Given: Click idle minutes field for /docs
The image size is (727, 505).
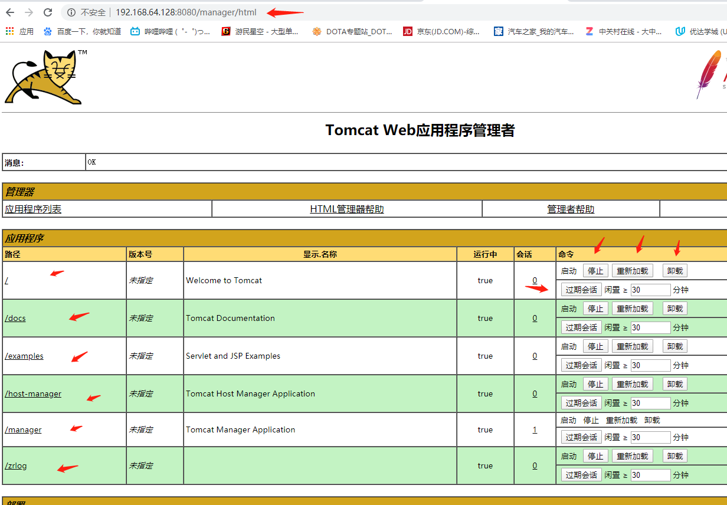Looking at the screenshot, I should click(651, 327).
